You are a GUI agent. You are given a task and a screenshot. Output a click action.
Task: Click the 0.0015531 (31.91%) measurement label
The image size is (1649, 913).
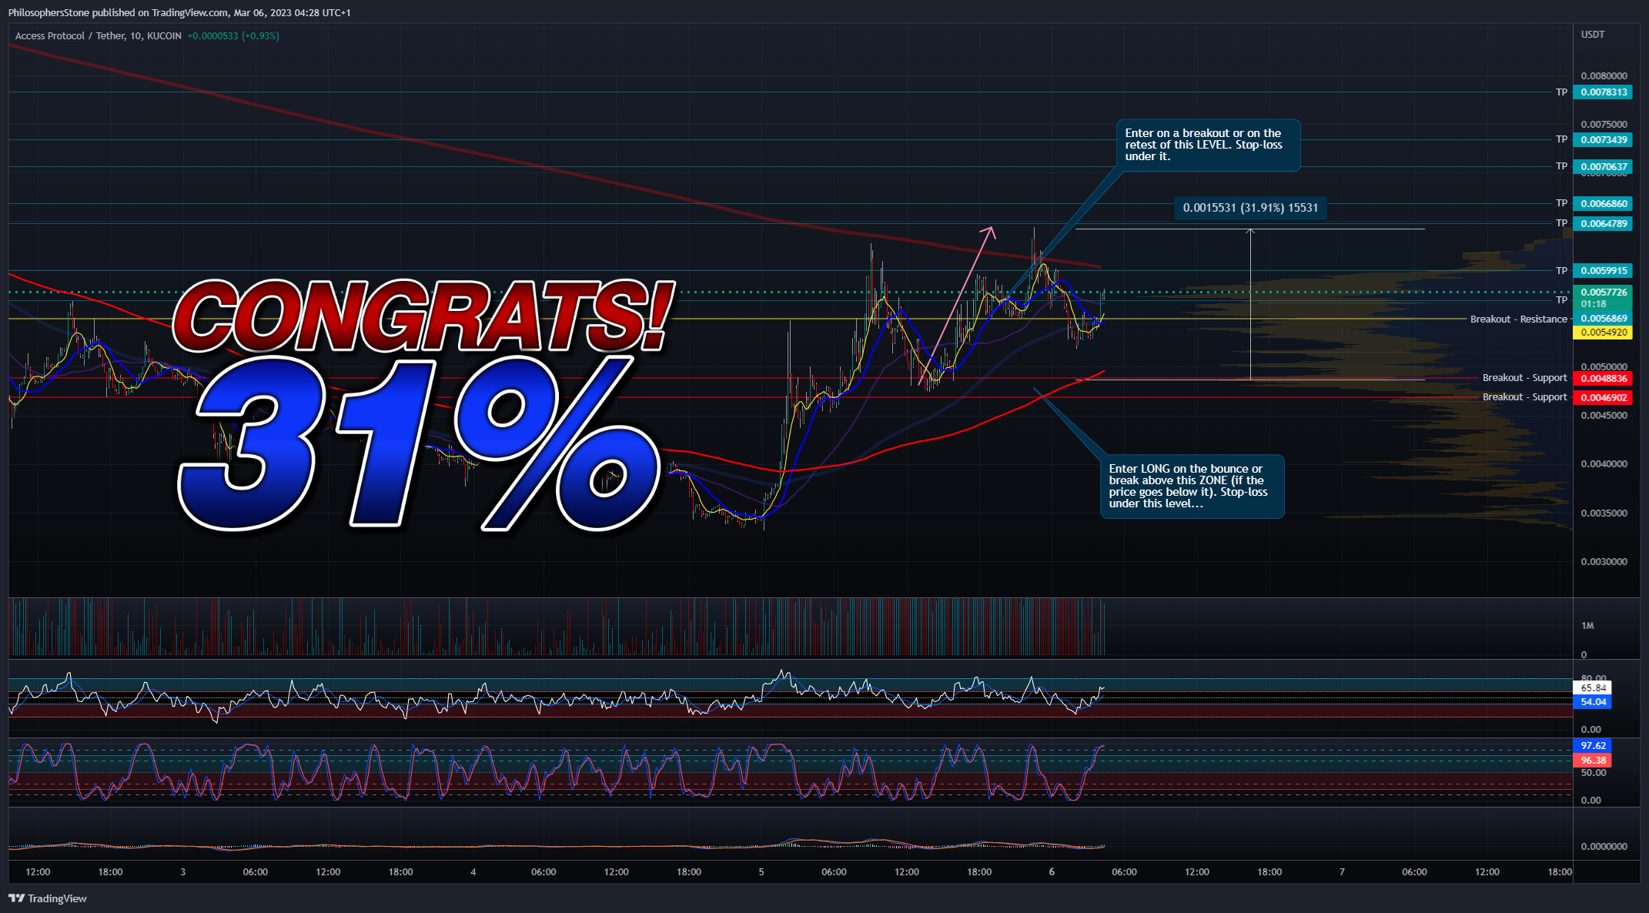[1250, 208]
